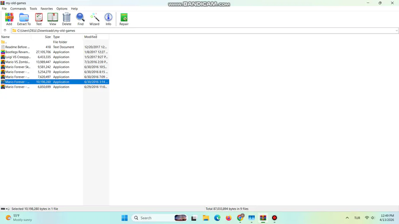Launch Microsoft Edge from the taskbar
The image size is (399, 224).
click(217, 218)
